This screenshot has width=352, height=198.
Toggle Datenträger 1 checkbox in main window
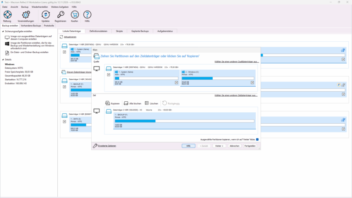point(65,52)
